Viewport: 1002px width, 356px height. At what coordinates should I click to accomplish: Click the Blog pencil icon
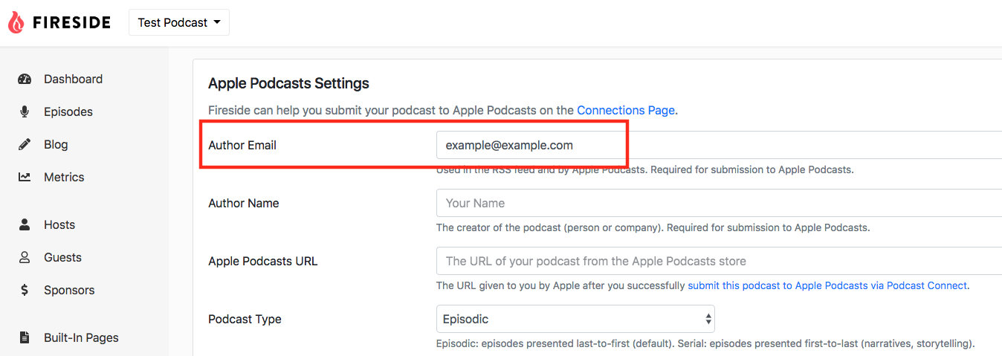25,145
